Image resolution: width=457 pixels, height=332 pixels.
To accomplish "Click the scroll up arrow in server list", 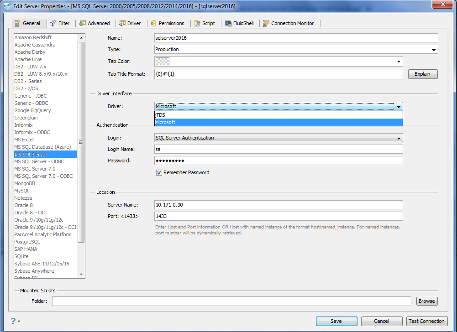I will pos(81,38).
